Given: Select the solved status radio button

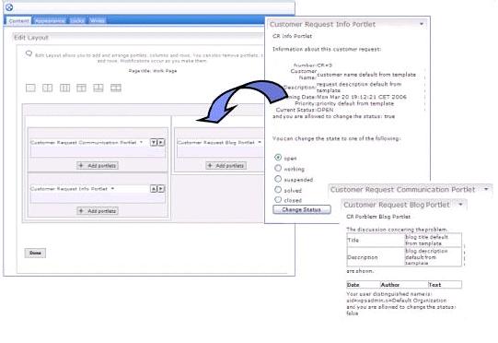Looking at the screenshot, I should click(278, 190).
